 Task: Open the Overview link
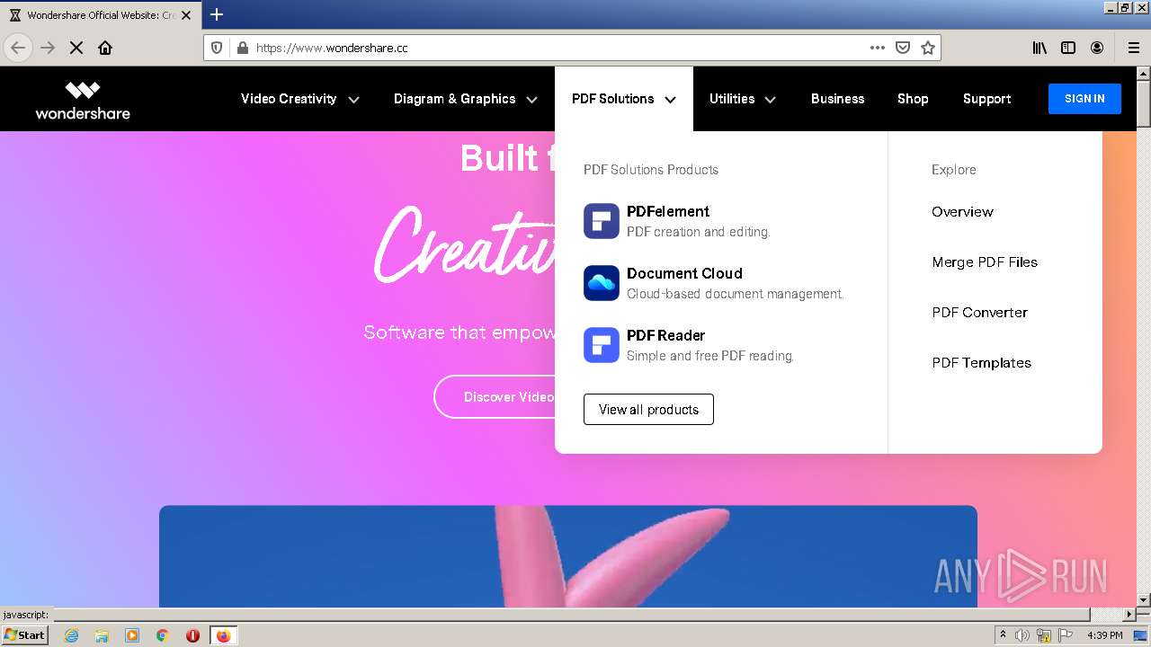tap(962, 212)
